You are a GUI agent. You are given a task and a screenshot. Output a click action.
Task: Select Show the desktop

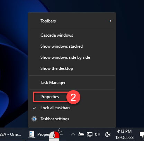[72, 68]
